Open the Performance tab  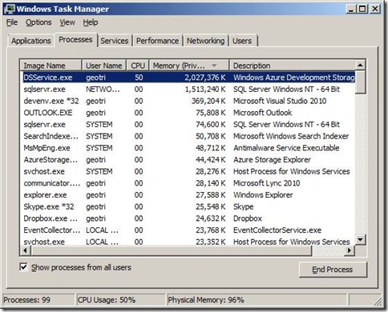(157, 41)
